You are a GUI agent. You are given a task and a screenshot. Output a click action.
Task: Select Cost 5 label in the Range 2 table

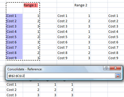coord(62,37)
